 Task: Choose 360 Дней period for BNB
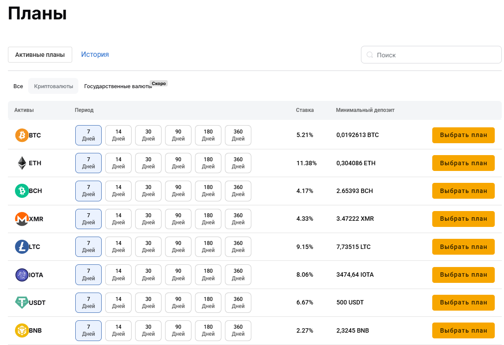pyautogui.click(x=238, y=330)
